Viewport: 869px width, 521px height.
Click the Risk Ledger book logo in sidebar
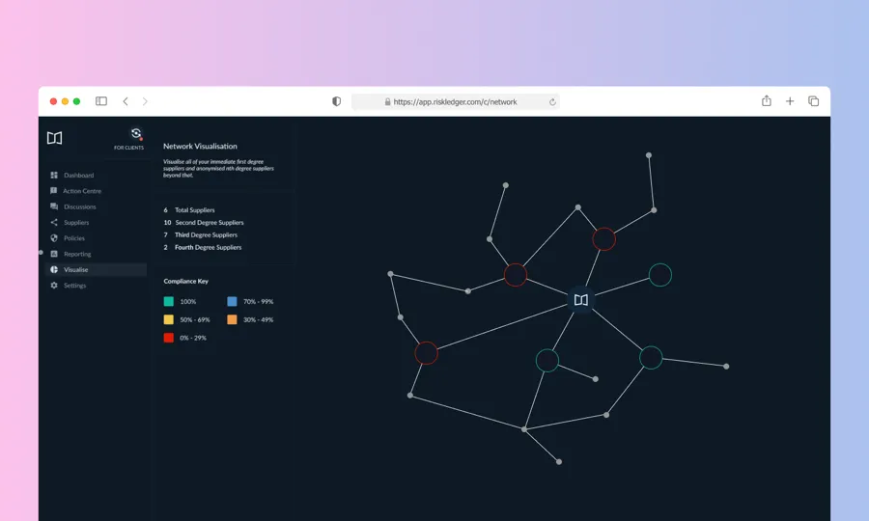coord(54,137)
